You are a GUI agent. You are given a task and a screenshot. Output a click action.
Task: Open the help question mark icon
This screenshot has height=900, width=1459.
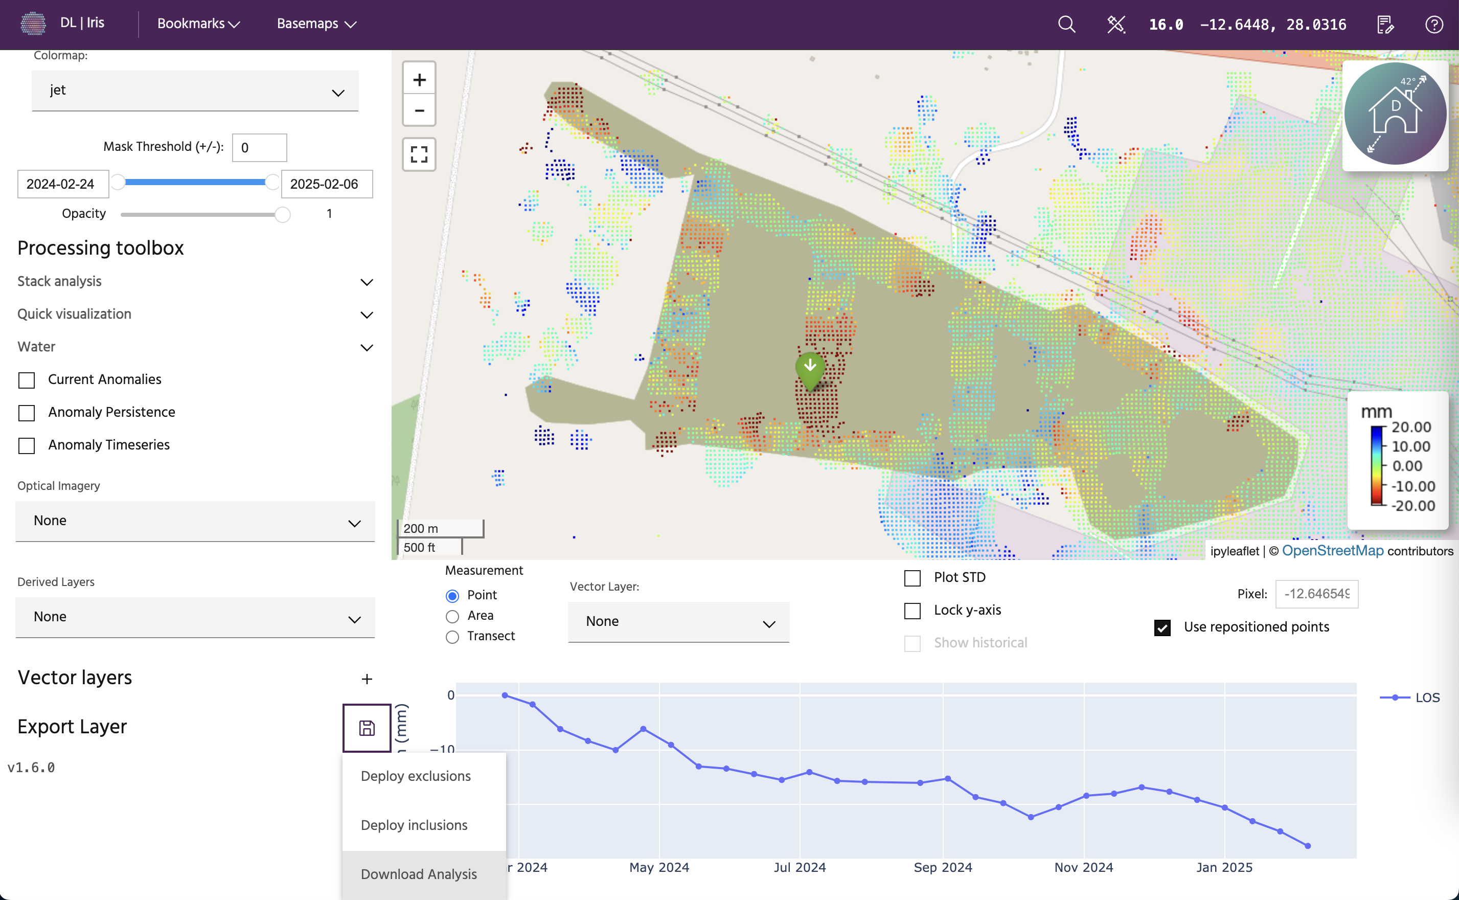pos(1434,25)
